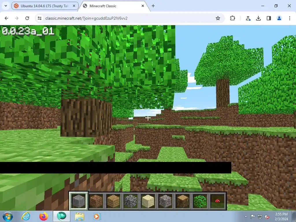Open the tab search dropdown arrow
The height and width of the screenshot is (222, 296).
point(6,6)
